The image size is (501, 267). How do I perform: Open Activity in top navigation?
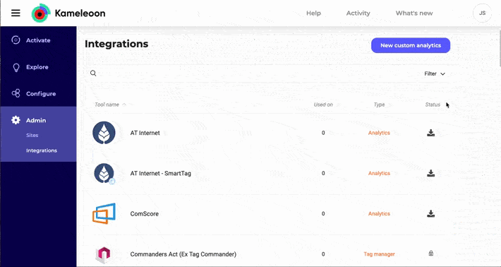point(358,13)
